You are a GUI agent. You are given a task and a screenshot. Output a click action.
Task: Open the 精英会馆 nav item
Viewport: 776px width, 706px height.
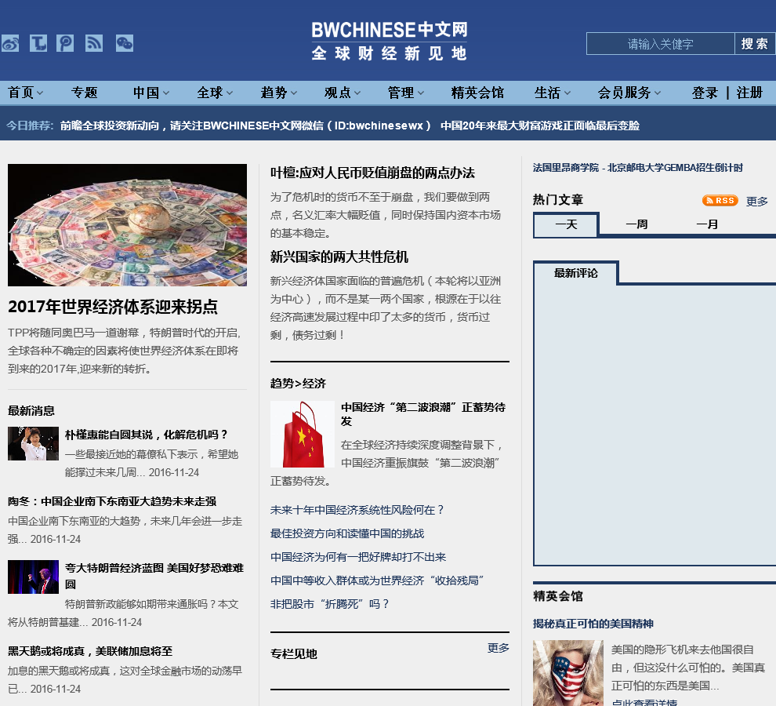[477, 93]
